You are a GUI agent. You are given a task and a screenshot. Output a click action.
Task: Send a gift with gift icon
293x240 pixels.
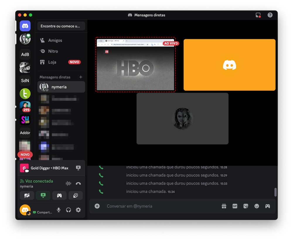click(x=224, y=206)
